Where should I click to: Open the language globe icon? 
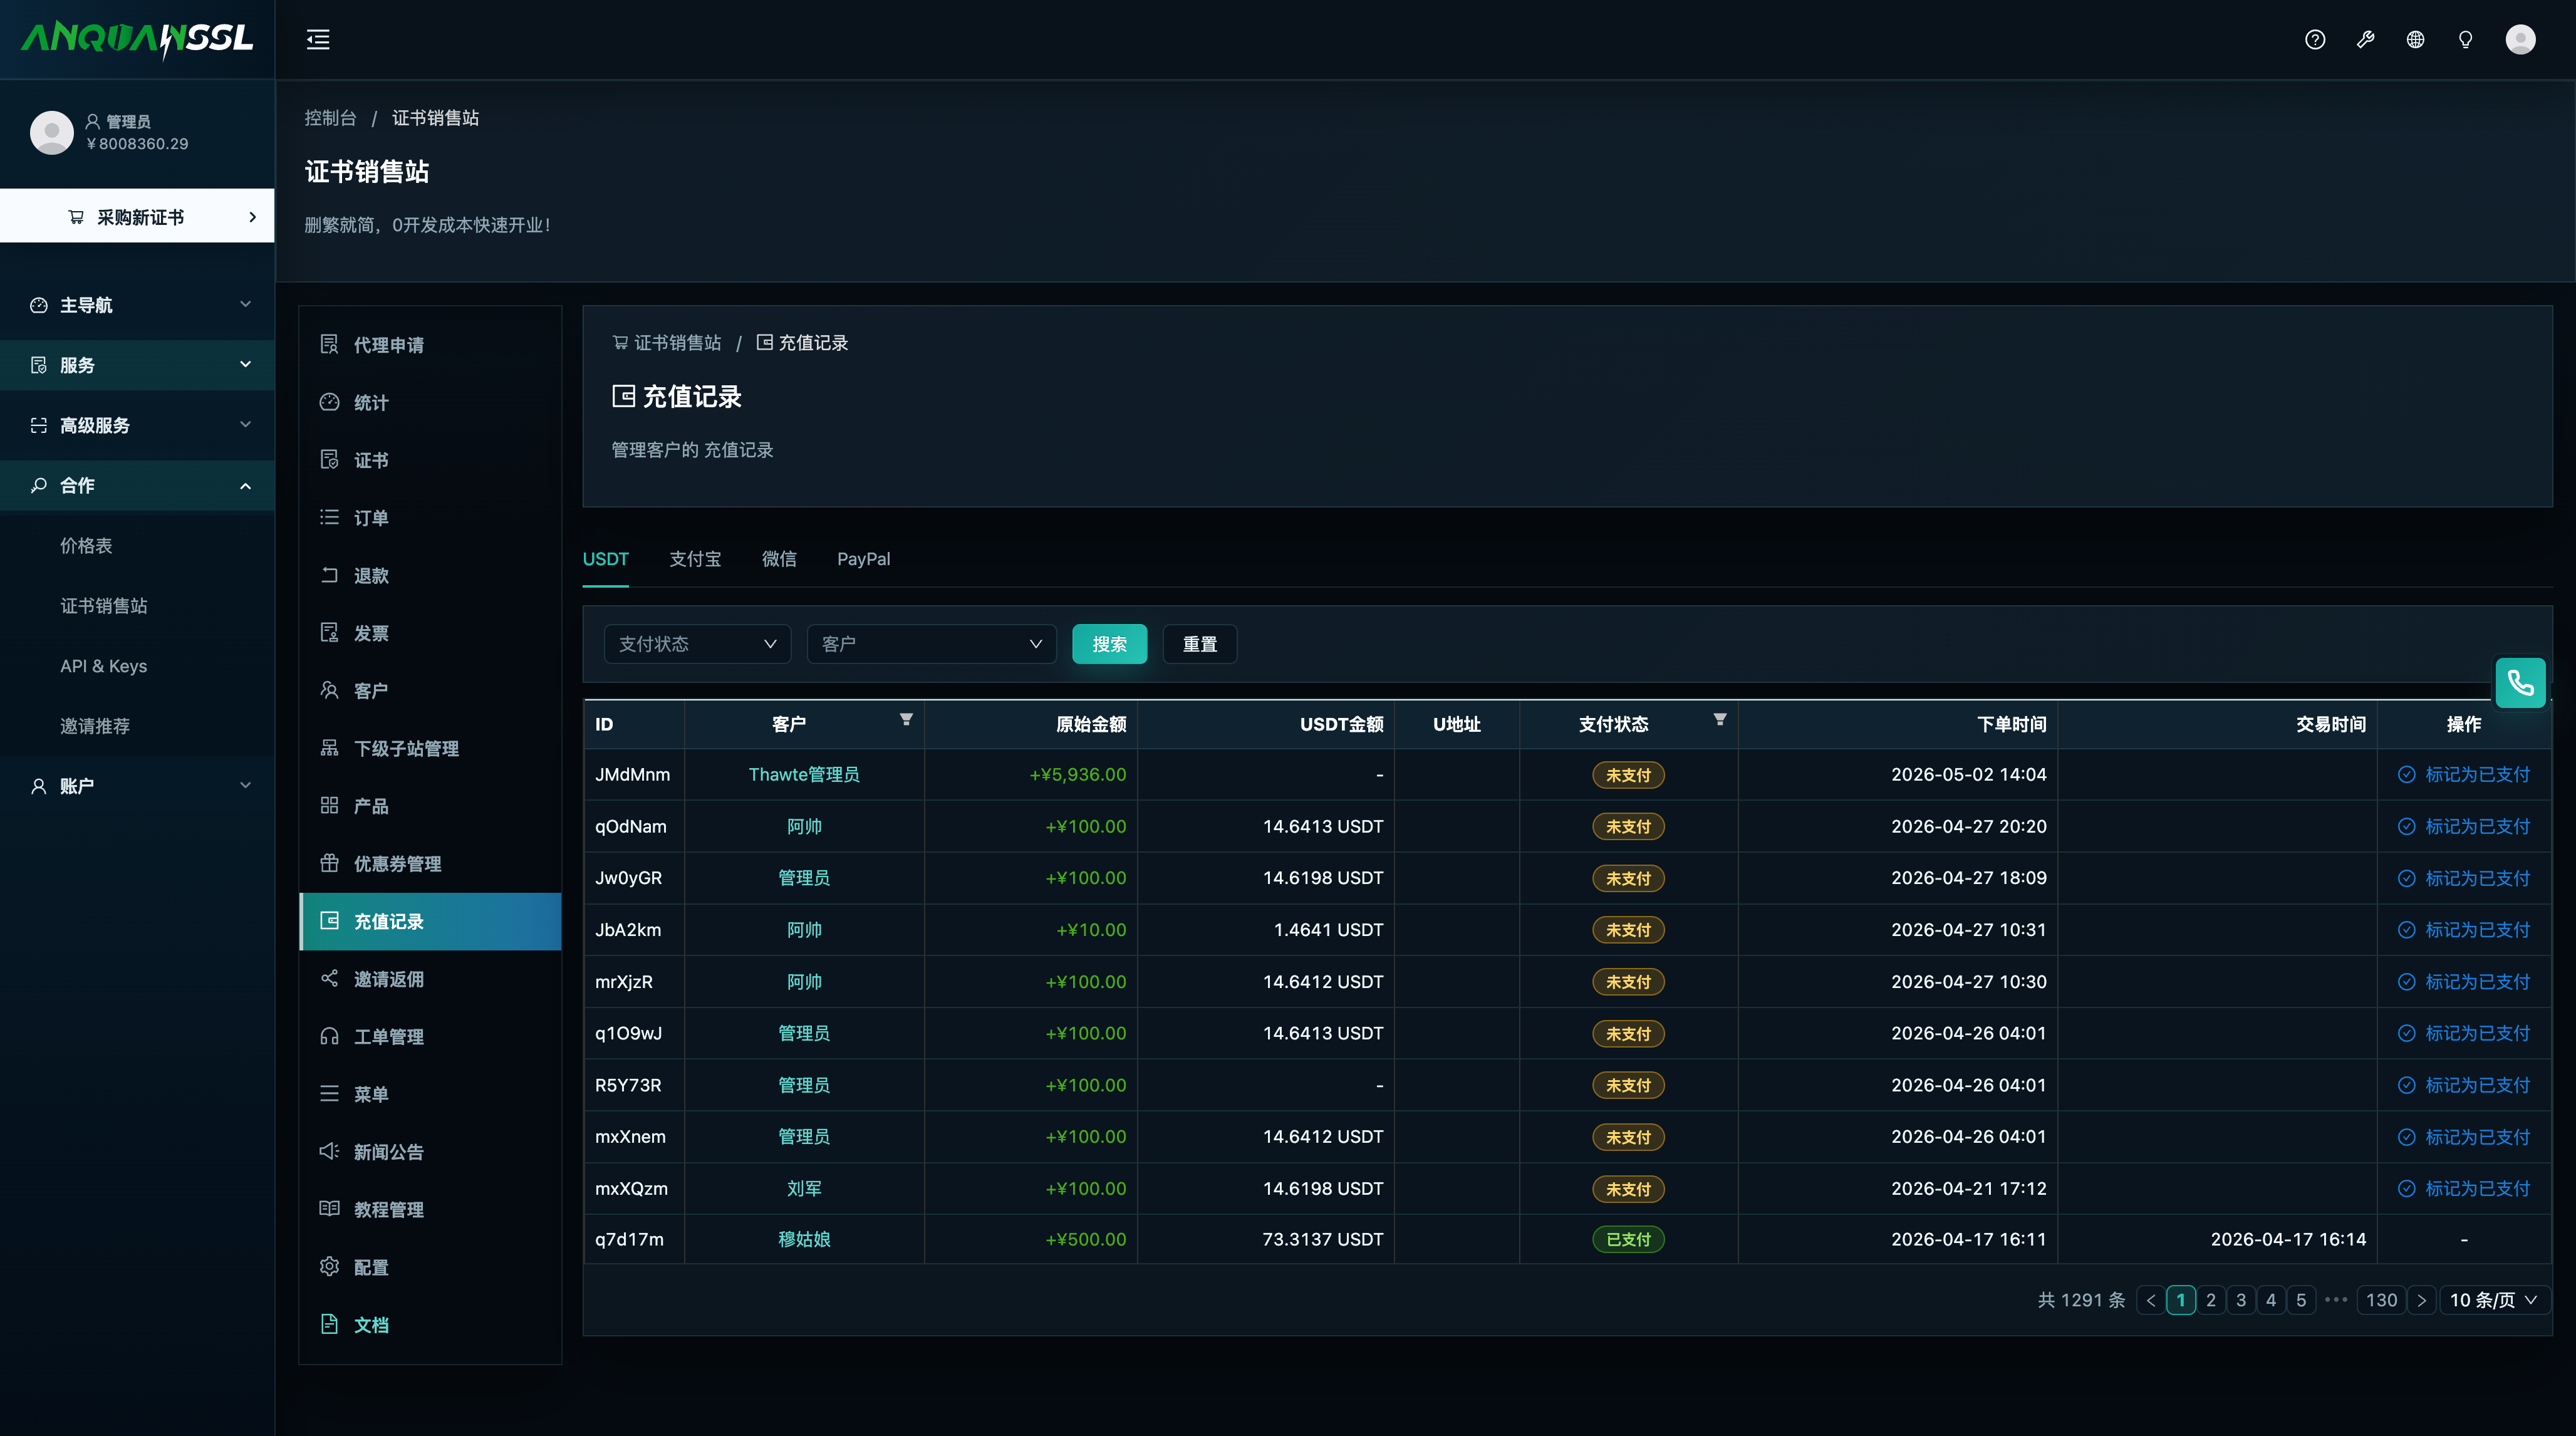[x=2415, y=40]
